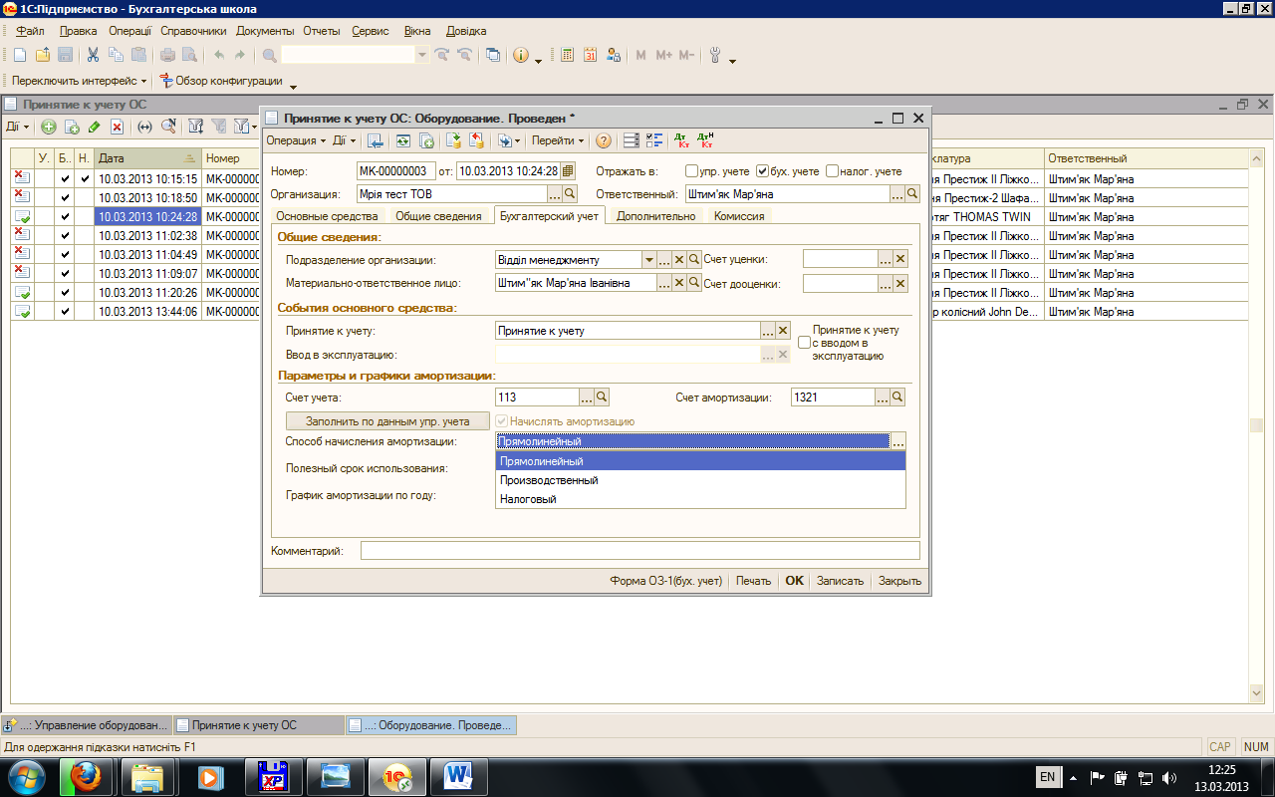Switch to the Основные средства tab

327,215
